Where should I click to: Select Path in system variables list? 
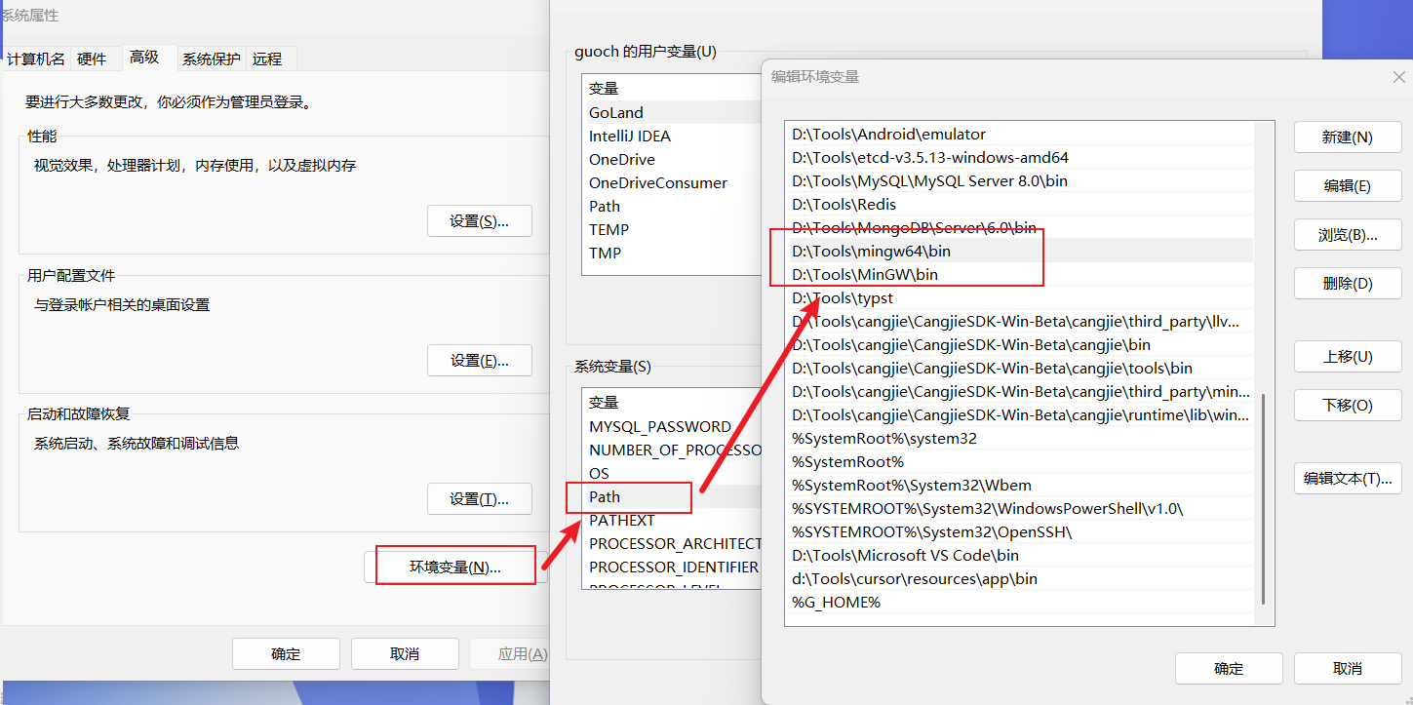coord(605,497)
